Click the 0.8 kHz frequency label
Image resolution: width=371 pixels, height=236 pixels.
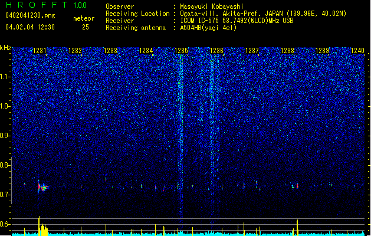coord(5,165)
